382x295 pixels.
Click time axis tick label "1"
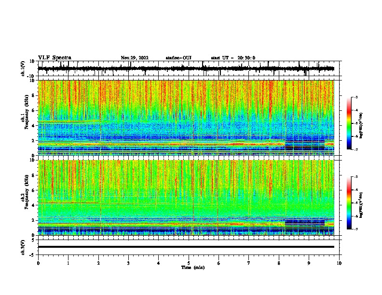(68, 263)
